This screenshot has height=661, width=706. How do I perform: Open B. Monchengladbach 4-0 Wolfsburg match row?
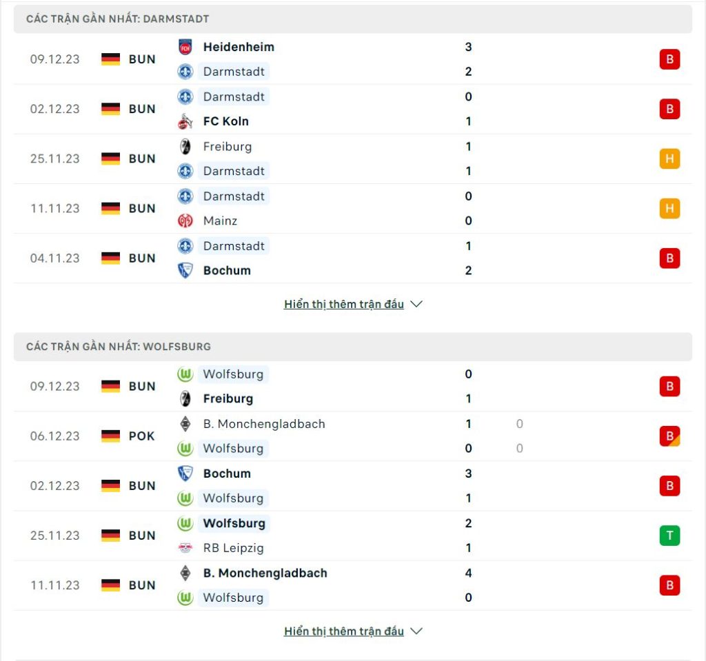click(x=352, y=585)
